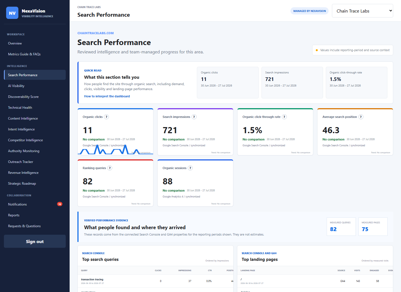Image resolution: width=401 pixels, height=292 pixels.
Task: Click the transaction tracing query row
Action: click(x=155, y=281)
